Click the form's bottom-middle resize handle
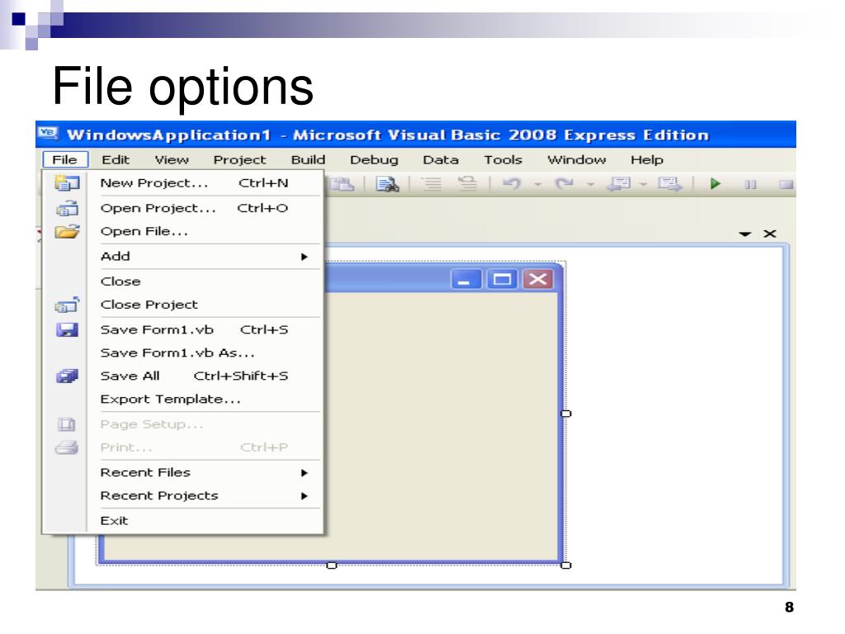The image size is (845, 634). tap(332, 565)
